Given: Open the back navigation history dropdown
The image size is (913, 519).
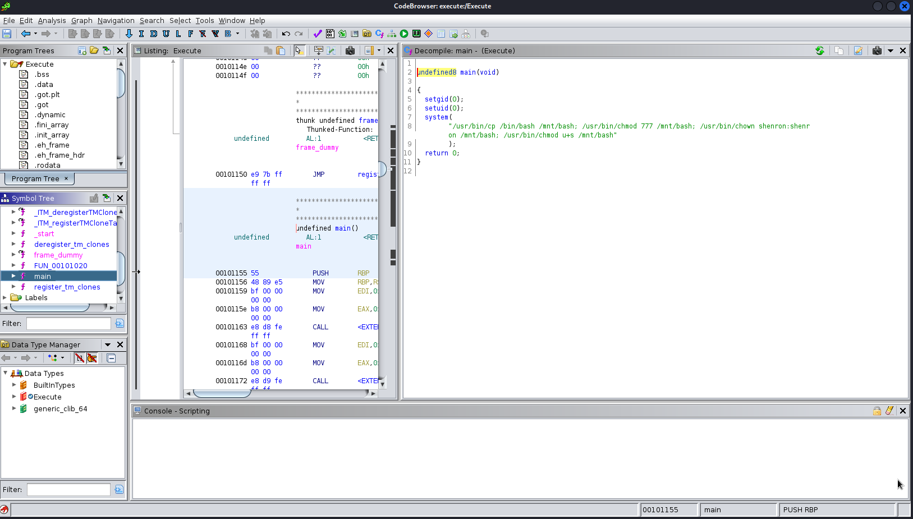Looking at the screenshot, I should click(x=35, y=34).
